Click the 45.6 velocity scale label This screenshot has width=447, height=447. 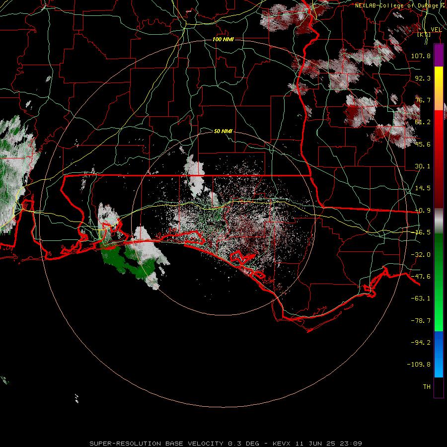pyautogui.click(x=423, y=144)
